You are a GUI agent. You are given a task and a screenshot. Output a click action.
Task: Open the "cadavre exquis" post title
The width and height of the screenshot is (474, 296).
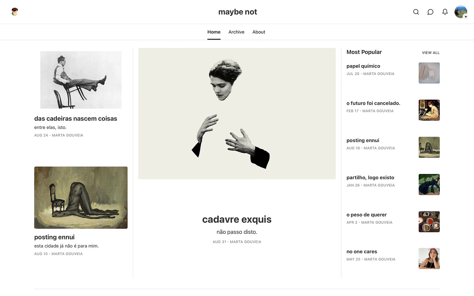pos(237,220)
